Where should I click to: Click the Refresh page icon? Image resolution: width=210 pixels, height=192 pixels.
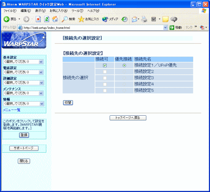pyautogui.click(x=47, y=19)
